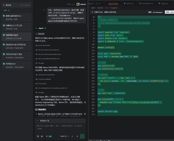Click the task count badge showing 6
The height and width of the screenshot is (141, 174).
(9, 10)
